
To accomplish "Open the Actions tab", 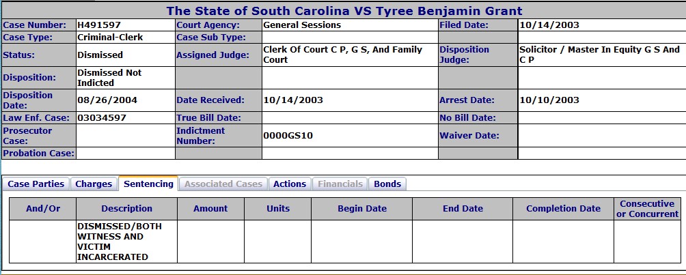I will click(x=290, y=184).
